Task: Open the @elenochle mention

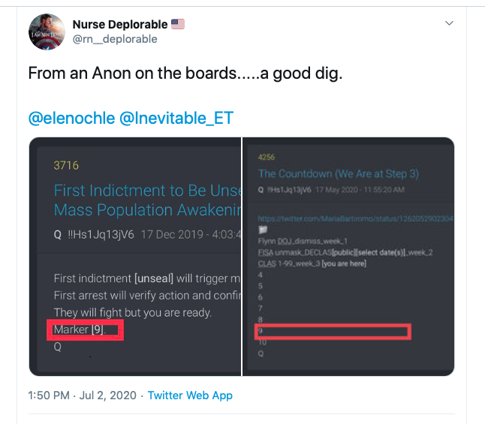Action: [71, 118]
